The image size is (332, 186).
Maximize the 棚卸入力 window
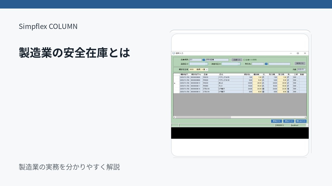click(x=298, y=53)
